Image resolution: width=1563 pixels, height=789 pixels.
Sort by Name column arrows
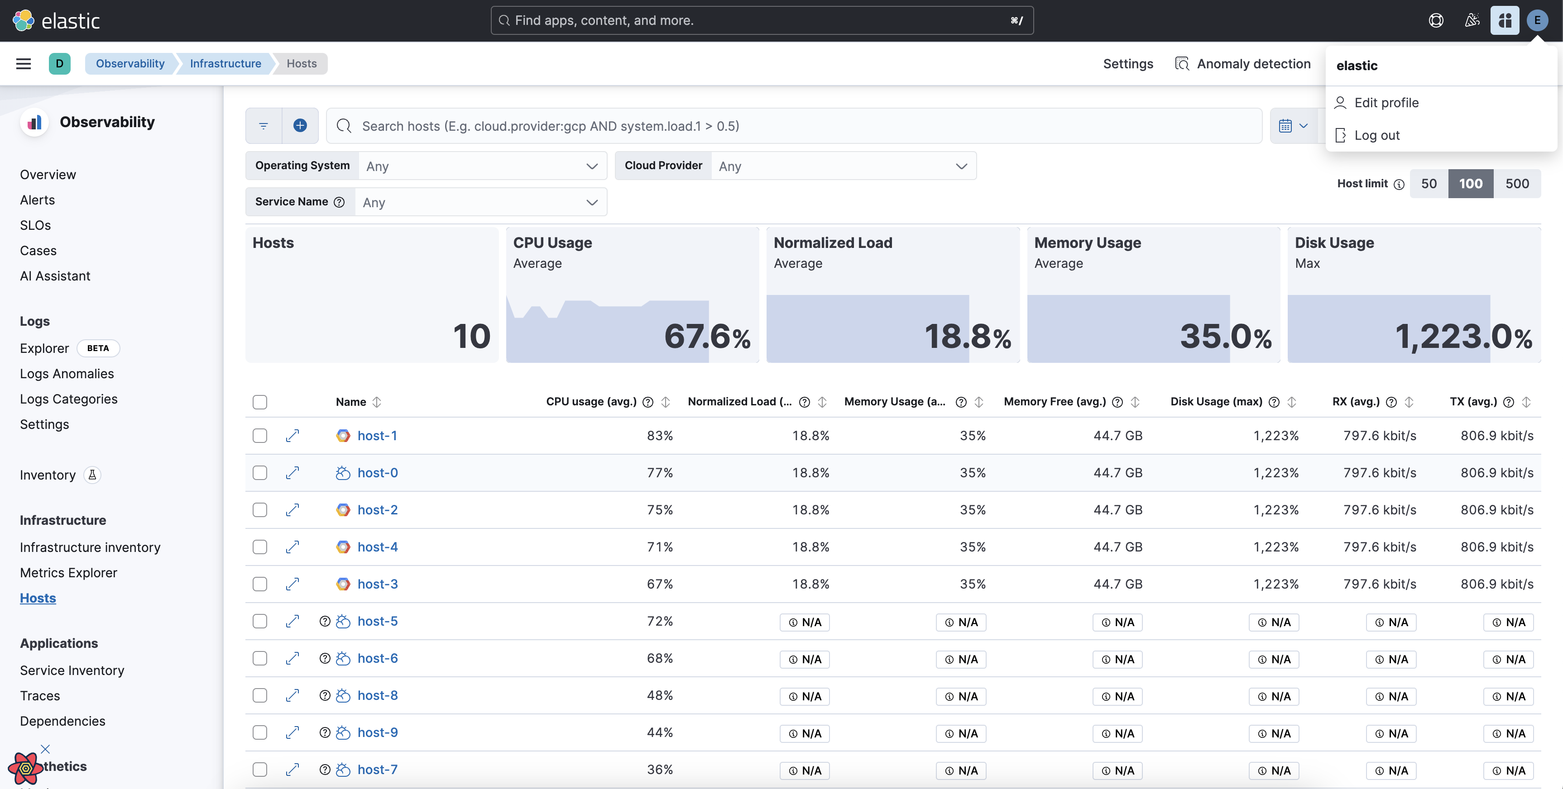(x=377, y=402)
